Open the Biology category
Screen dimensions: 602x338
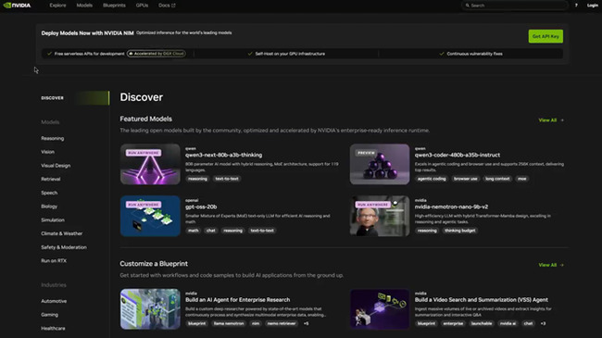[x=49, y=207]
